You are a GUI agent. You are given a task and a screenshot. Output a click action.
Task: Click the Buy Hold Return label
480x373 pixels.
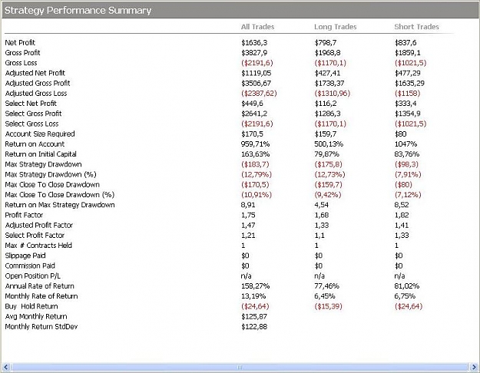tap(31, 306)
